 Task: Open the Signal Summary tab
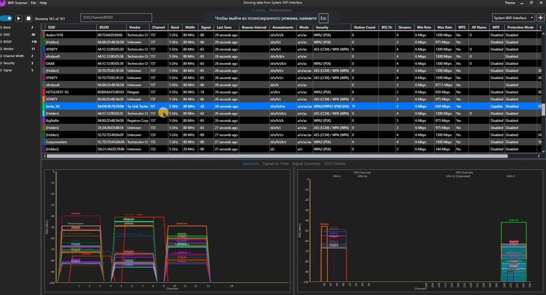(x=306, y=164)
